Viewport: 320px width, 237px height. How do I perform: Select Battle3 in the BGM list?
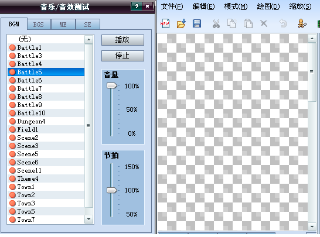pos(46,56)
